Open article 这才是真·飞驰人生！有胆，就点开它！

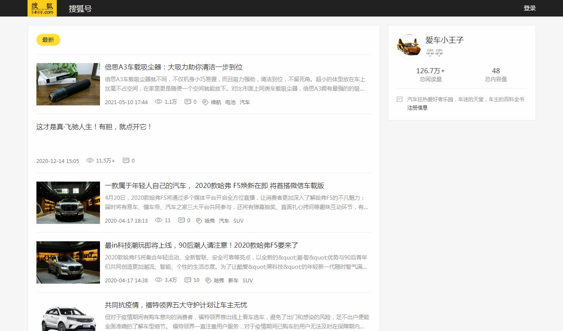[x=94, y=127]
